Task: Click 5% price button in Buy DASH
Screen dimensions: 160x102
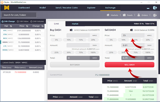Action: (56, 40)
